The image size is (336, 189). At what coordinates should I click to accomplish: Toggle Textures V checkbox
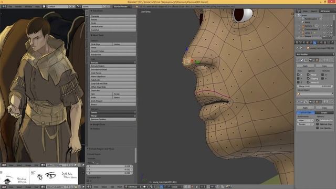(322, 78)
